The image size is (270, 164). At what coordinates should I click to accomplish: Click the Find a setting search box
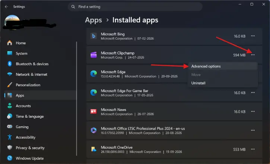(x=135, y=7)
